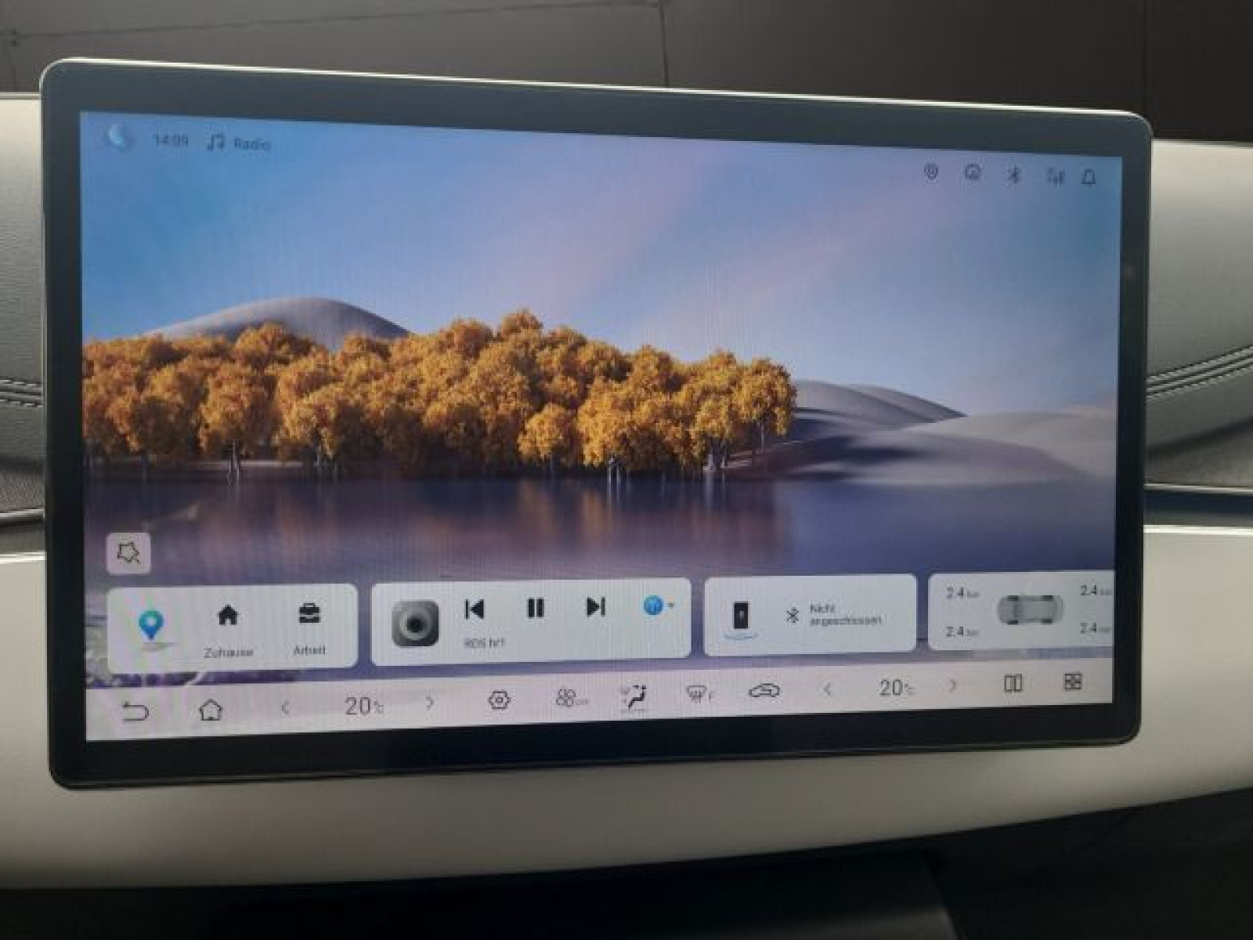Viewport: 1253px width, 940px height.
Task: Tap the back arrow in bottom bar
Action: (135, 711)
